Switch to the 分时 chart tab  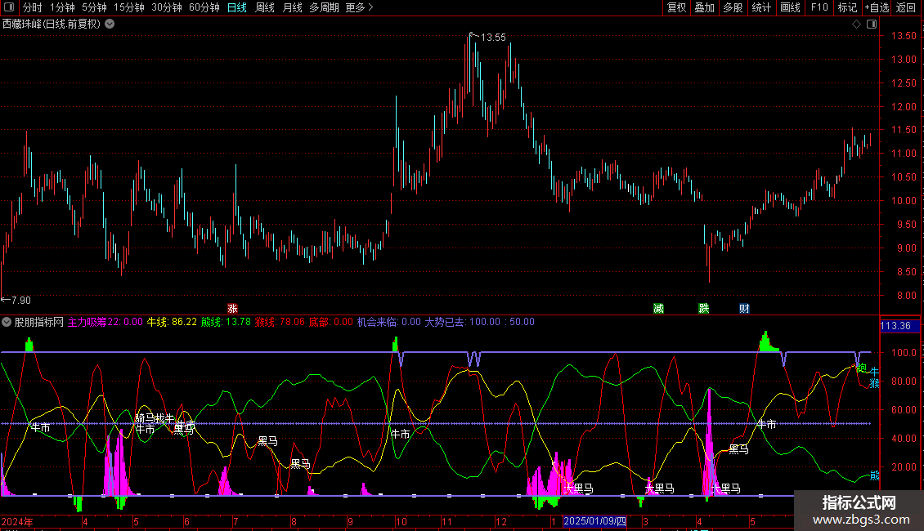click(x=33, y=7)
